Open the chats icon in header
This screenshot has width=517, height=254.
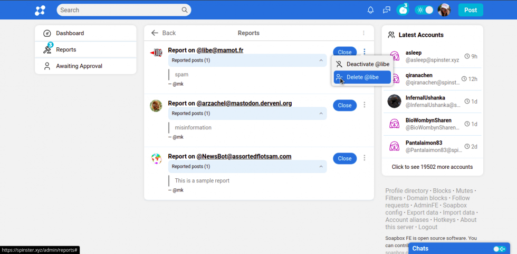click(387, 10)
